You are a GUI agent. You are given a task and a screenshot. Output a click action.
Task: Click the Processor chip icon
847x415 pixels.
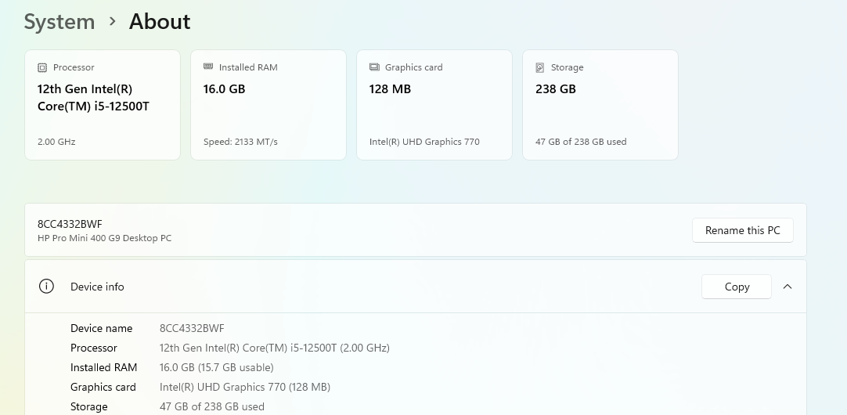click(42, 67)
